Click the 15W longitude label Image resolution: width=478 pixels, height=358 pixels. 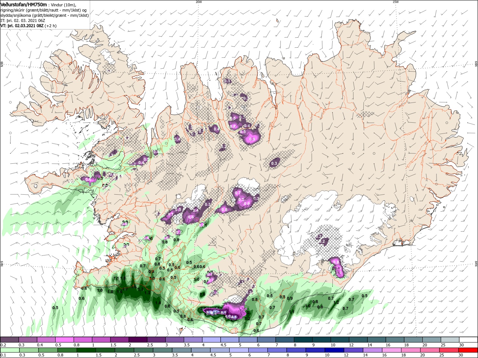coord(395,2)
